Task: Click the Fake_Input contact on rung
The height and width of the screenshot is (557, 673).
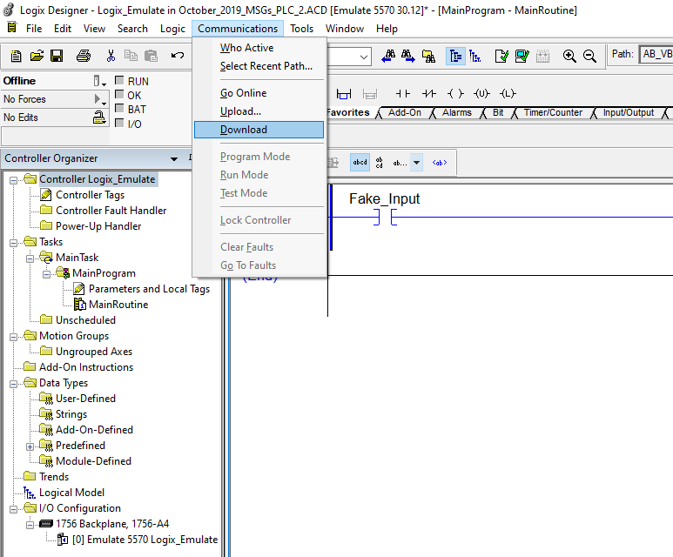Action: tap(385, 217)
